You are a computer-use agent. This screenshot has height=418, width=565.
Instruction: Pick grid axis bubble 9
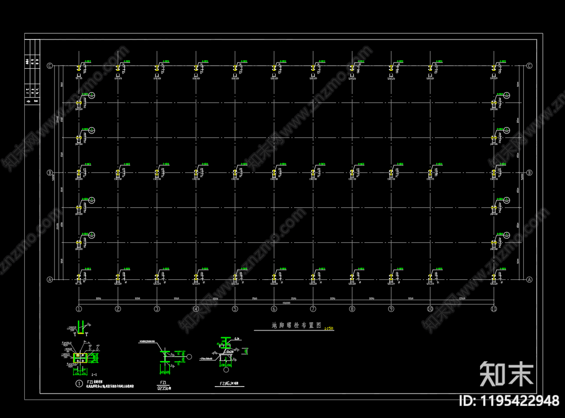(x=391, y=309)
